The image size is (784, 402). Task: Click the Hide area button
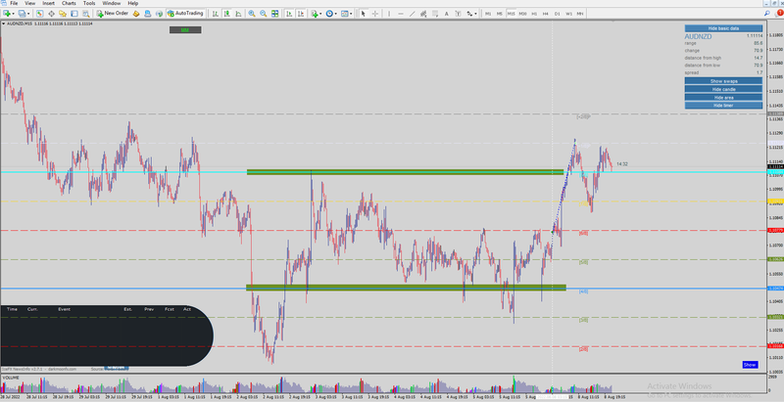723,97
